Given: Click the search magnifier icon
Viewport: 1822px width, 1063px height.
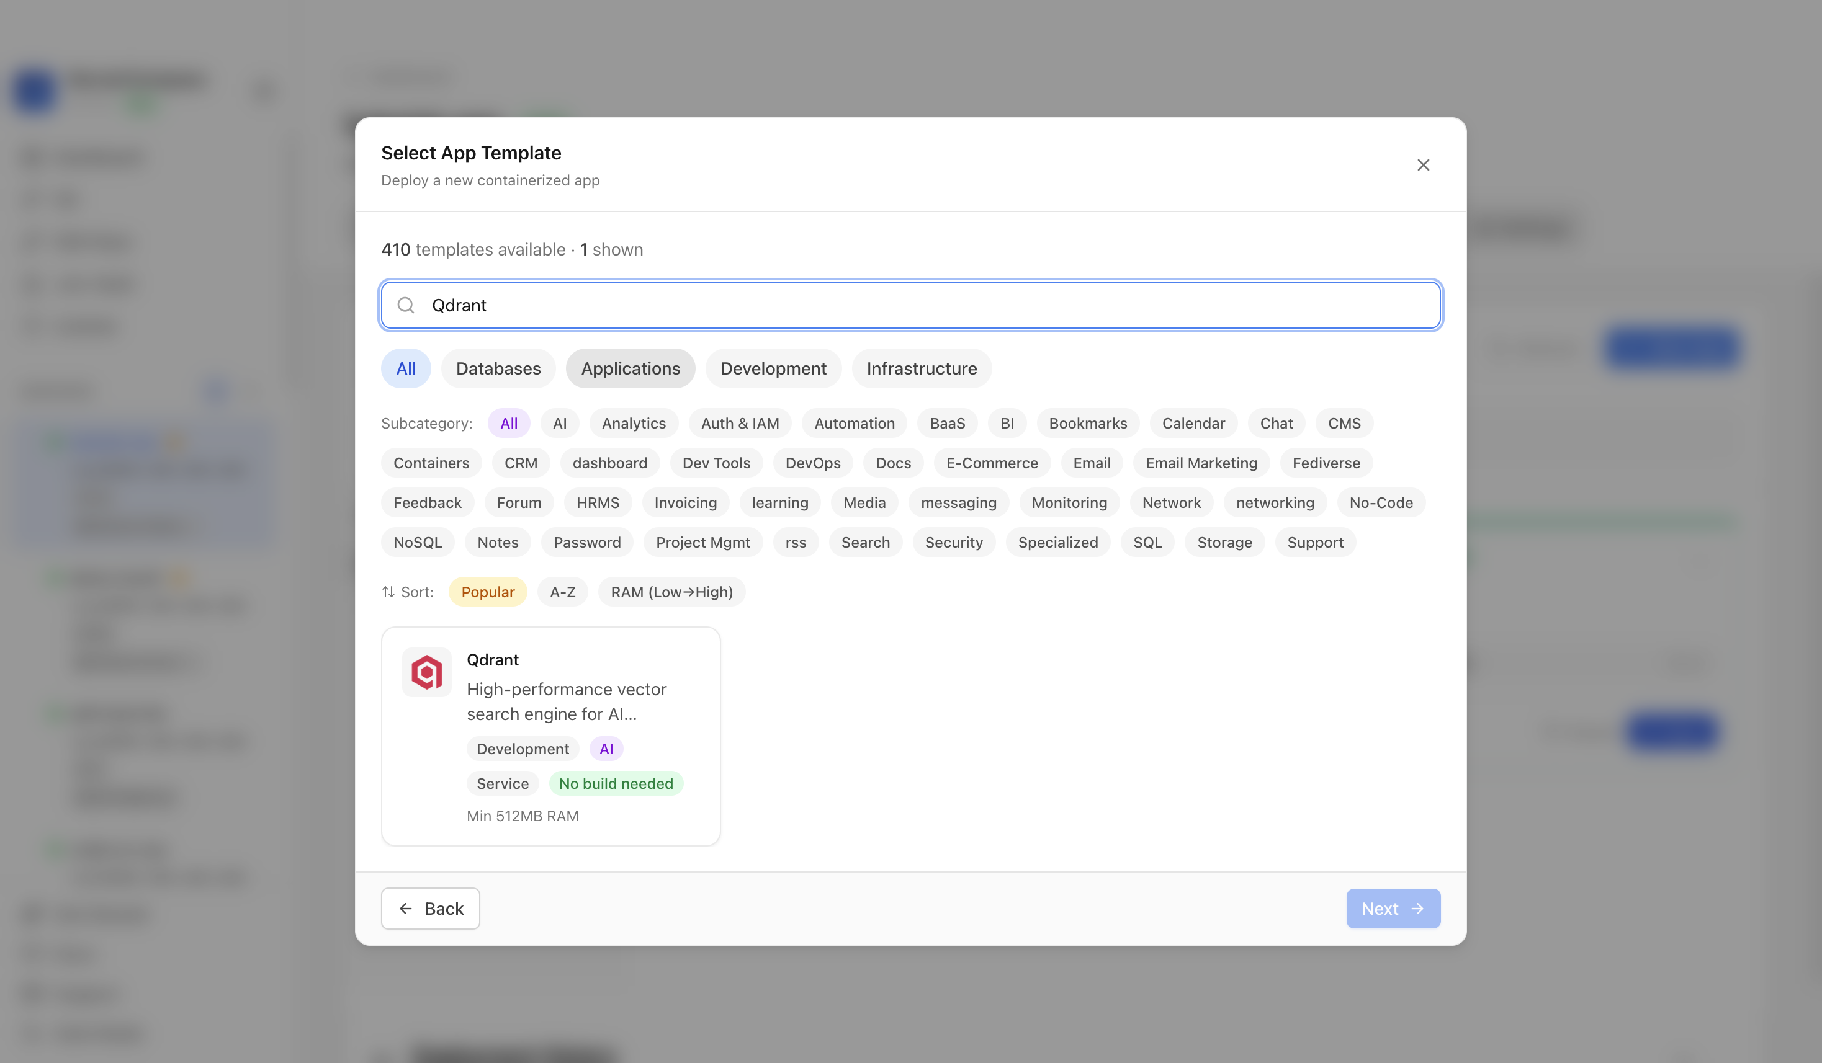Looking at the screenshot, I should (x=406, y=305).
